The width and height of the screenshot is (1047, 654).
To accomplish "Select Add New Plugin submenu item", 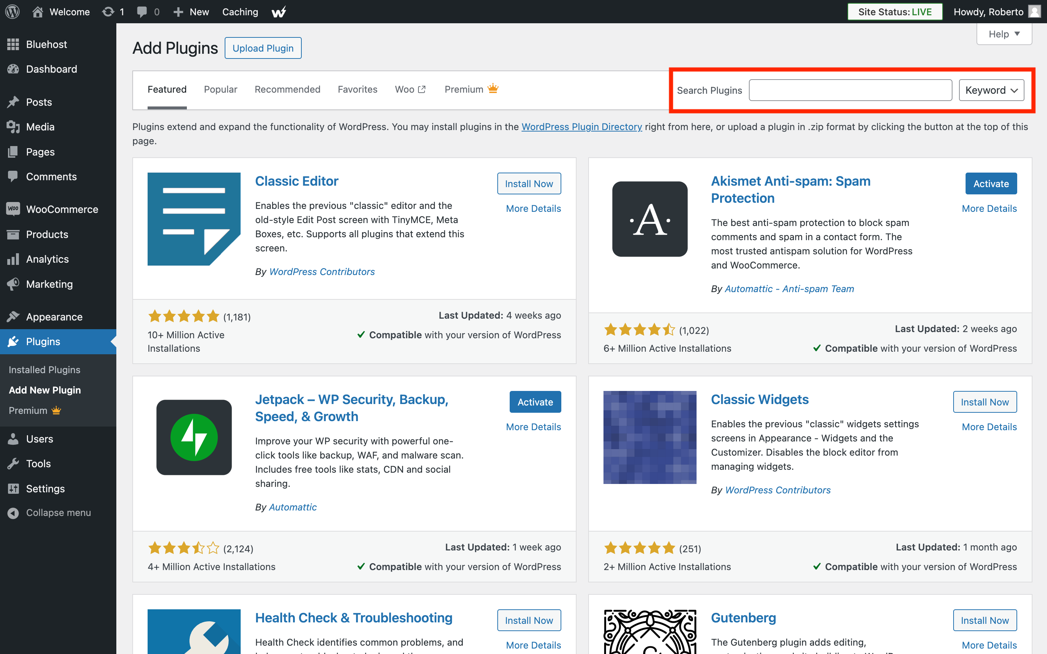I will point(45,390).
